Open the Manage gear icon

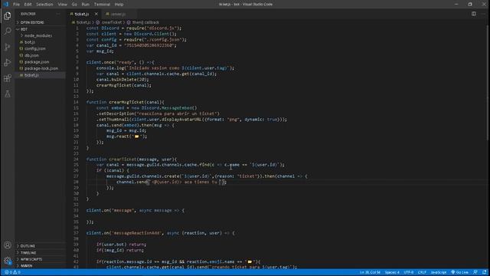point(8,261)
